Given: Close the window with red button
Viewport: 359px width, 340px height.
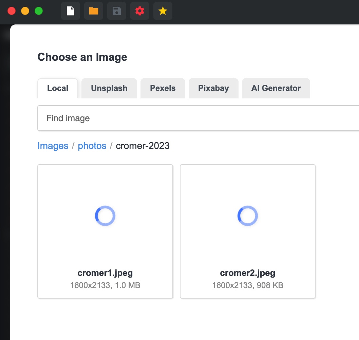Looking at the screenshot, I should click(x=12, y=11).
